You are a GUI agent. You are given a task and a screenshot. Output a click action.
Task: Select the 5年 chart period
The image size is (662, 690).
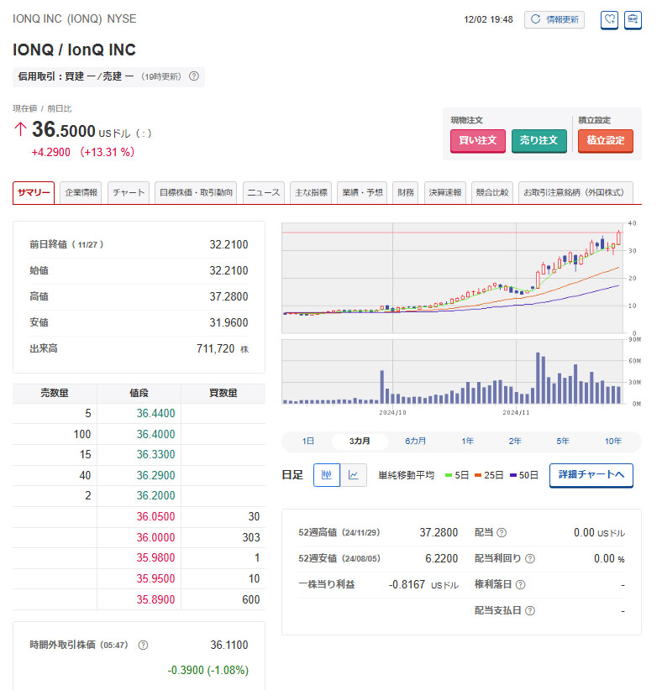562,441
